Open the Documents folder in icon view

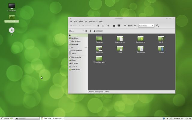coord(120,39)
